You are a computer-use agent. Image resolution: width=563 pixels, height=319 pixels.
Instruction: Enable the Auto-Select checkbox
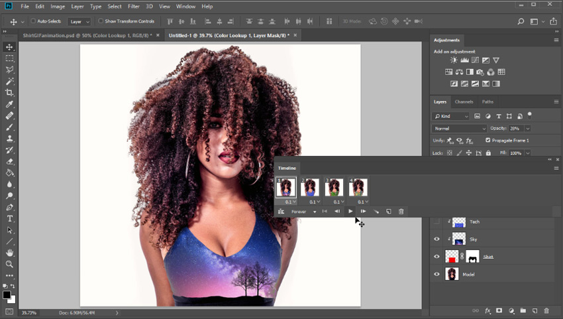(33, 21)
